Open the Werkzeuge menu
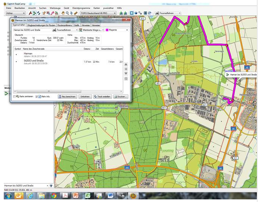Viewport: 258px width, 202px height. [55, 8]
